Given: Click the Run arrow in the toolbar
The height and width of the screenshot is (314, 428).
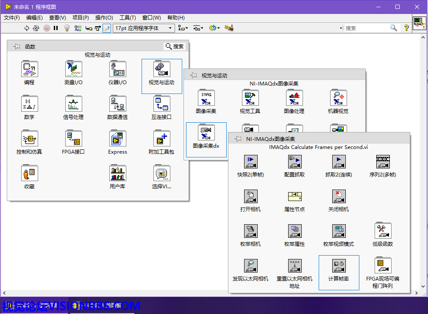Looking at the screenshot, I should tap(27, 28).
